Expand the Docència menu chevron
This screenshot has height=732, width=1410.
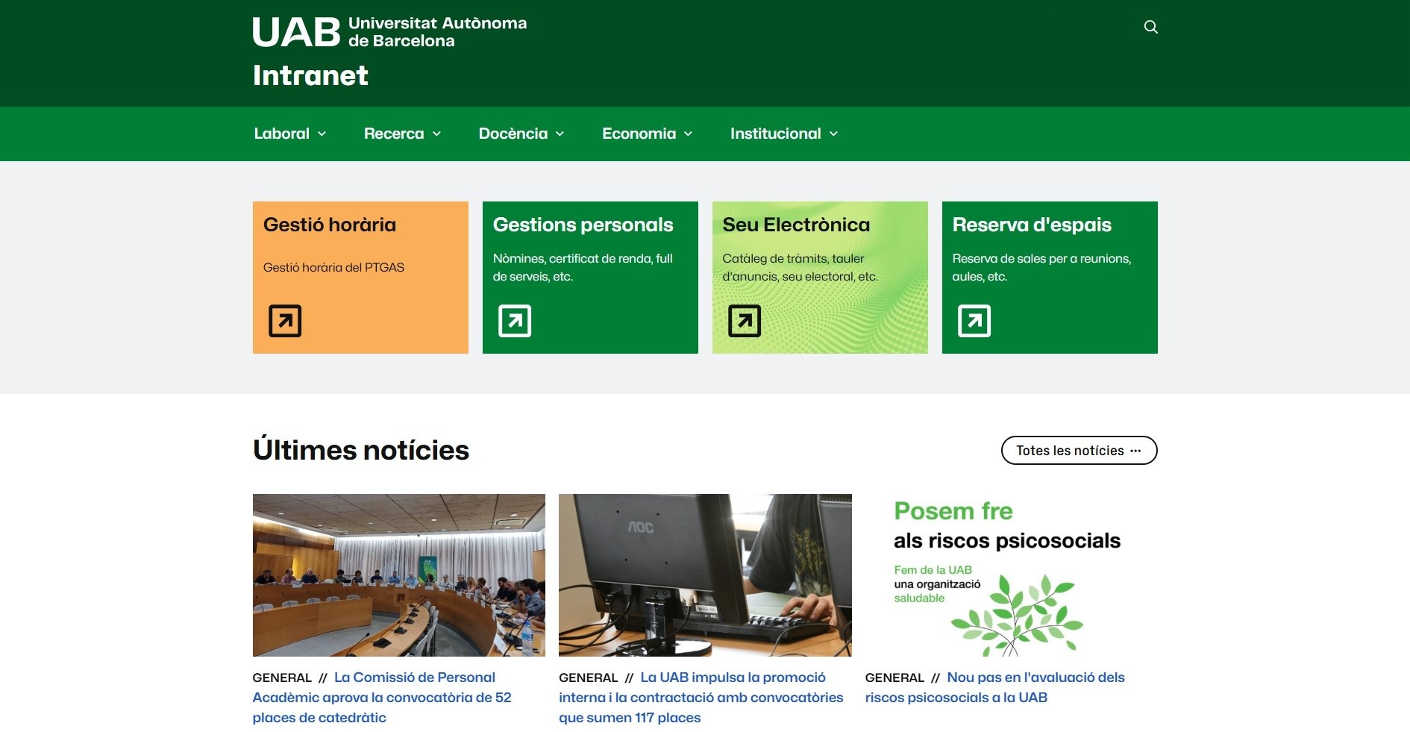[560, 134]
